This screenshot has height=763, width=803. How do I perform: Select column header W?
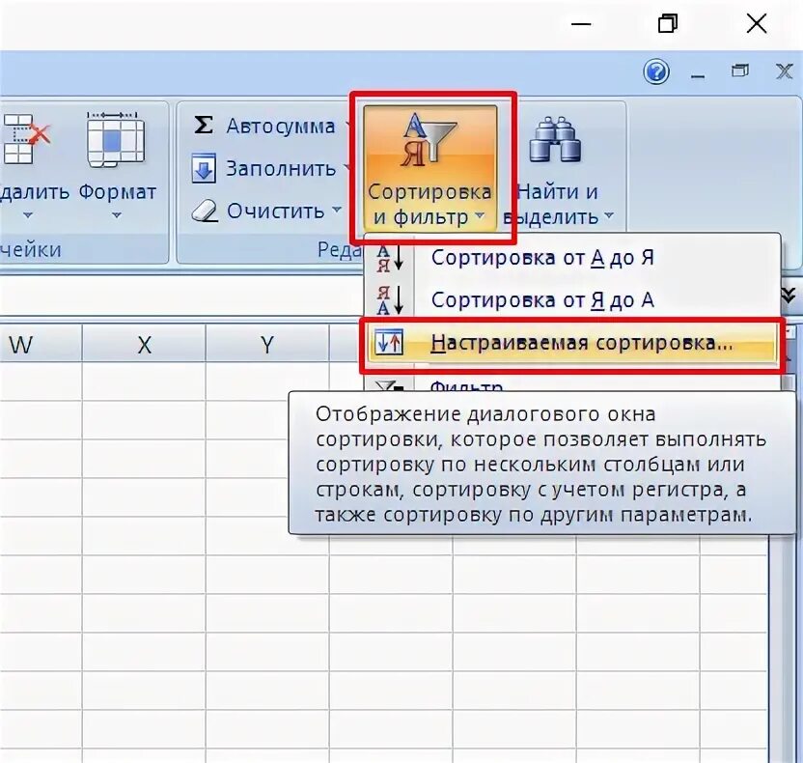tap(41, 345)
